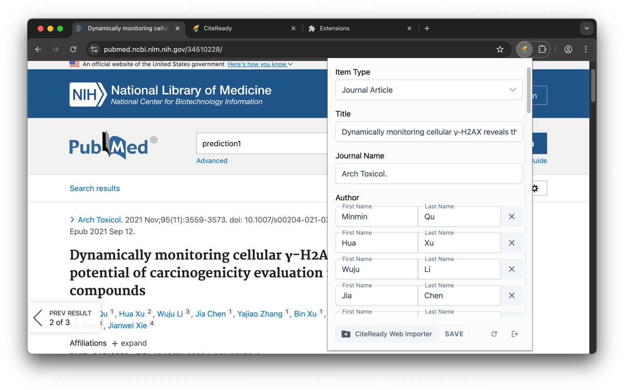Click CiteReady Web Importer button
This screenshot has height=390, width=624.
point(387,334)
